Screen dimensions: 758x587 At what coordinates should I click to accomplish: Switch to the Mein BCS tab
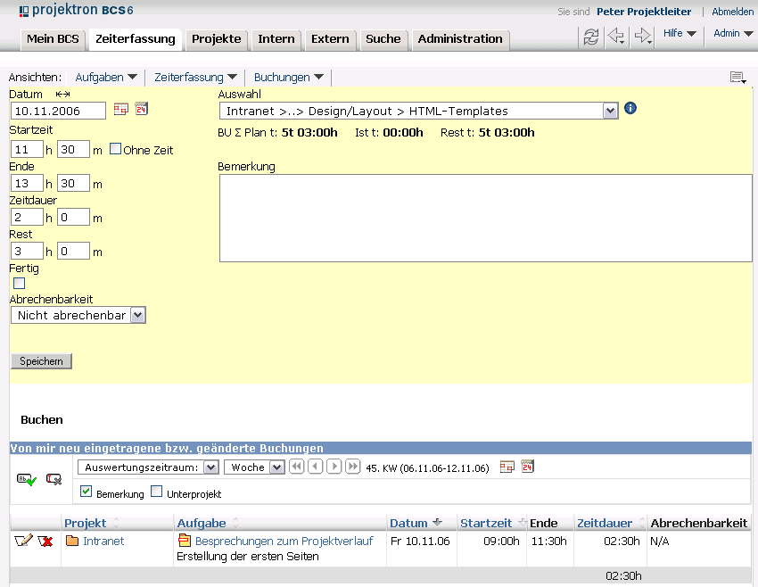[53, 39]
